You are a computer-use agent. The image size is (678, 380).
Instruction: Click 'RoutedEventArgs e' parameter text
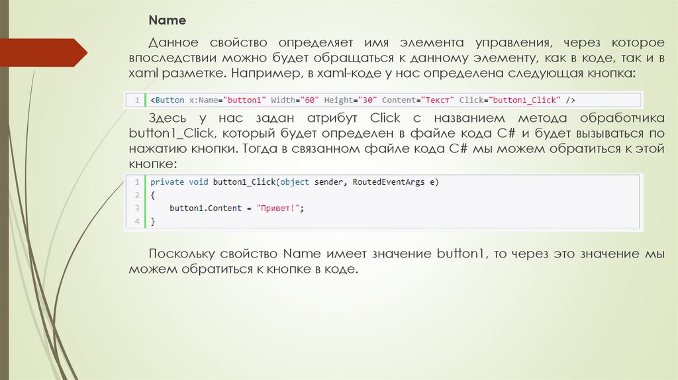pos(395,182)
